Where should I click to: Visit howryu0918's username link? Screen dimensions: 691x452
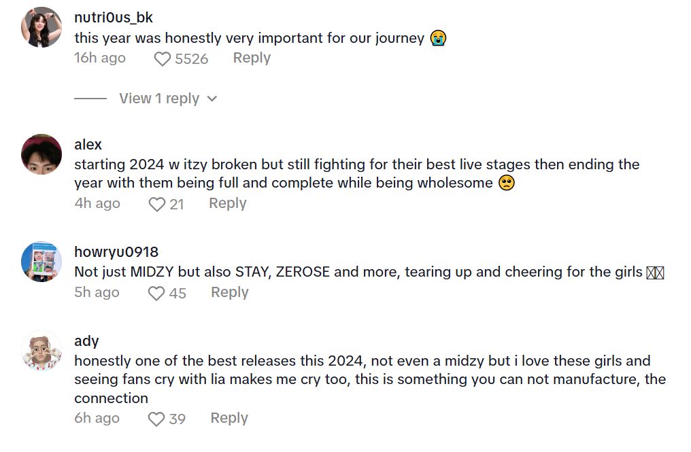116,252
